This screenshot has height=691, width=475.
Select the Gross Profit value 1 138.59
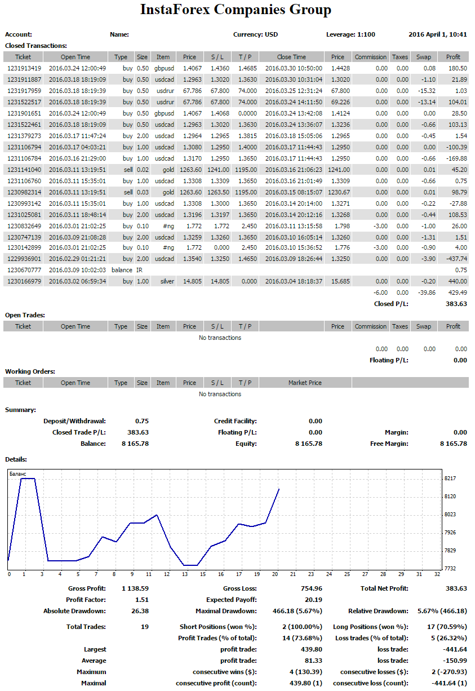click(x=135, y=588)
